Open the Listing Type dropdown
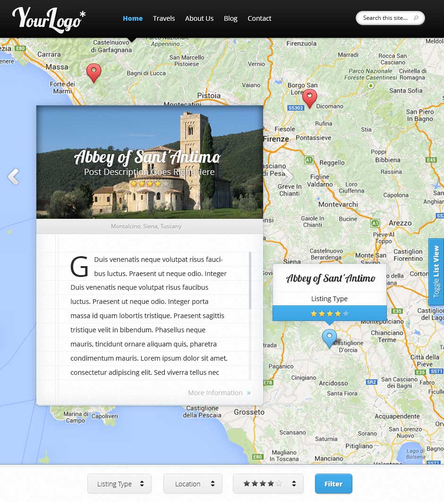This screenshot has width=444, height=502. [x=120, y=484]
